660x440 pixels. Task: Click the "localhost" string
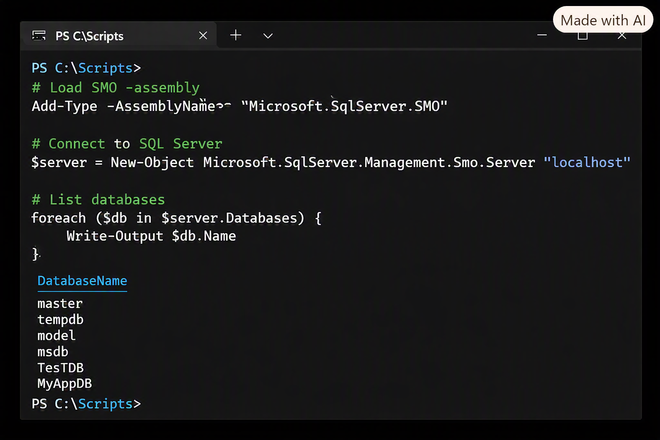[x=587, y=162]
